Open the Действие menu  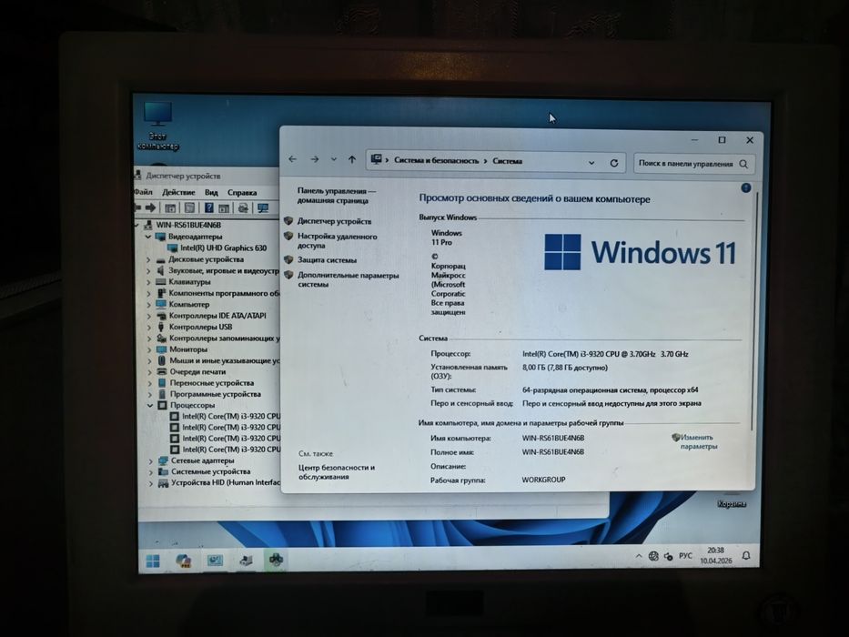point(178,192)
